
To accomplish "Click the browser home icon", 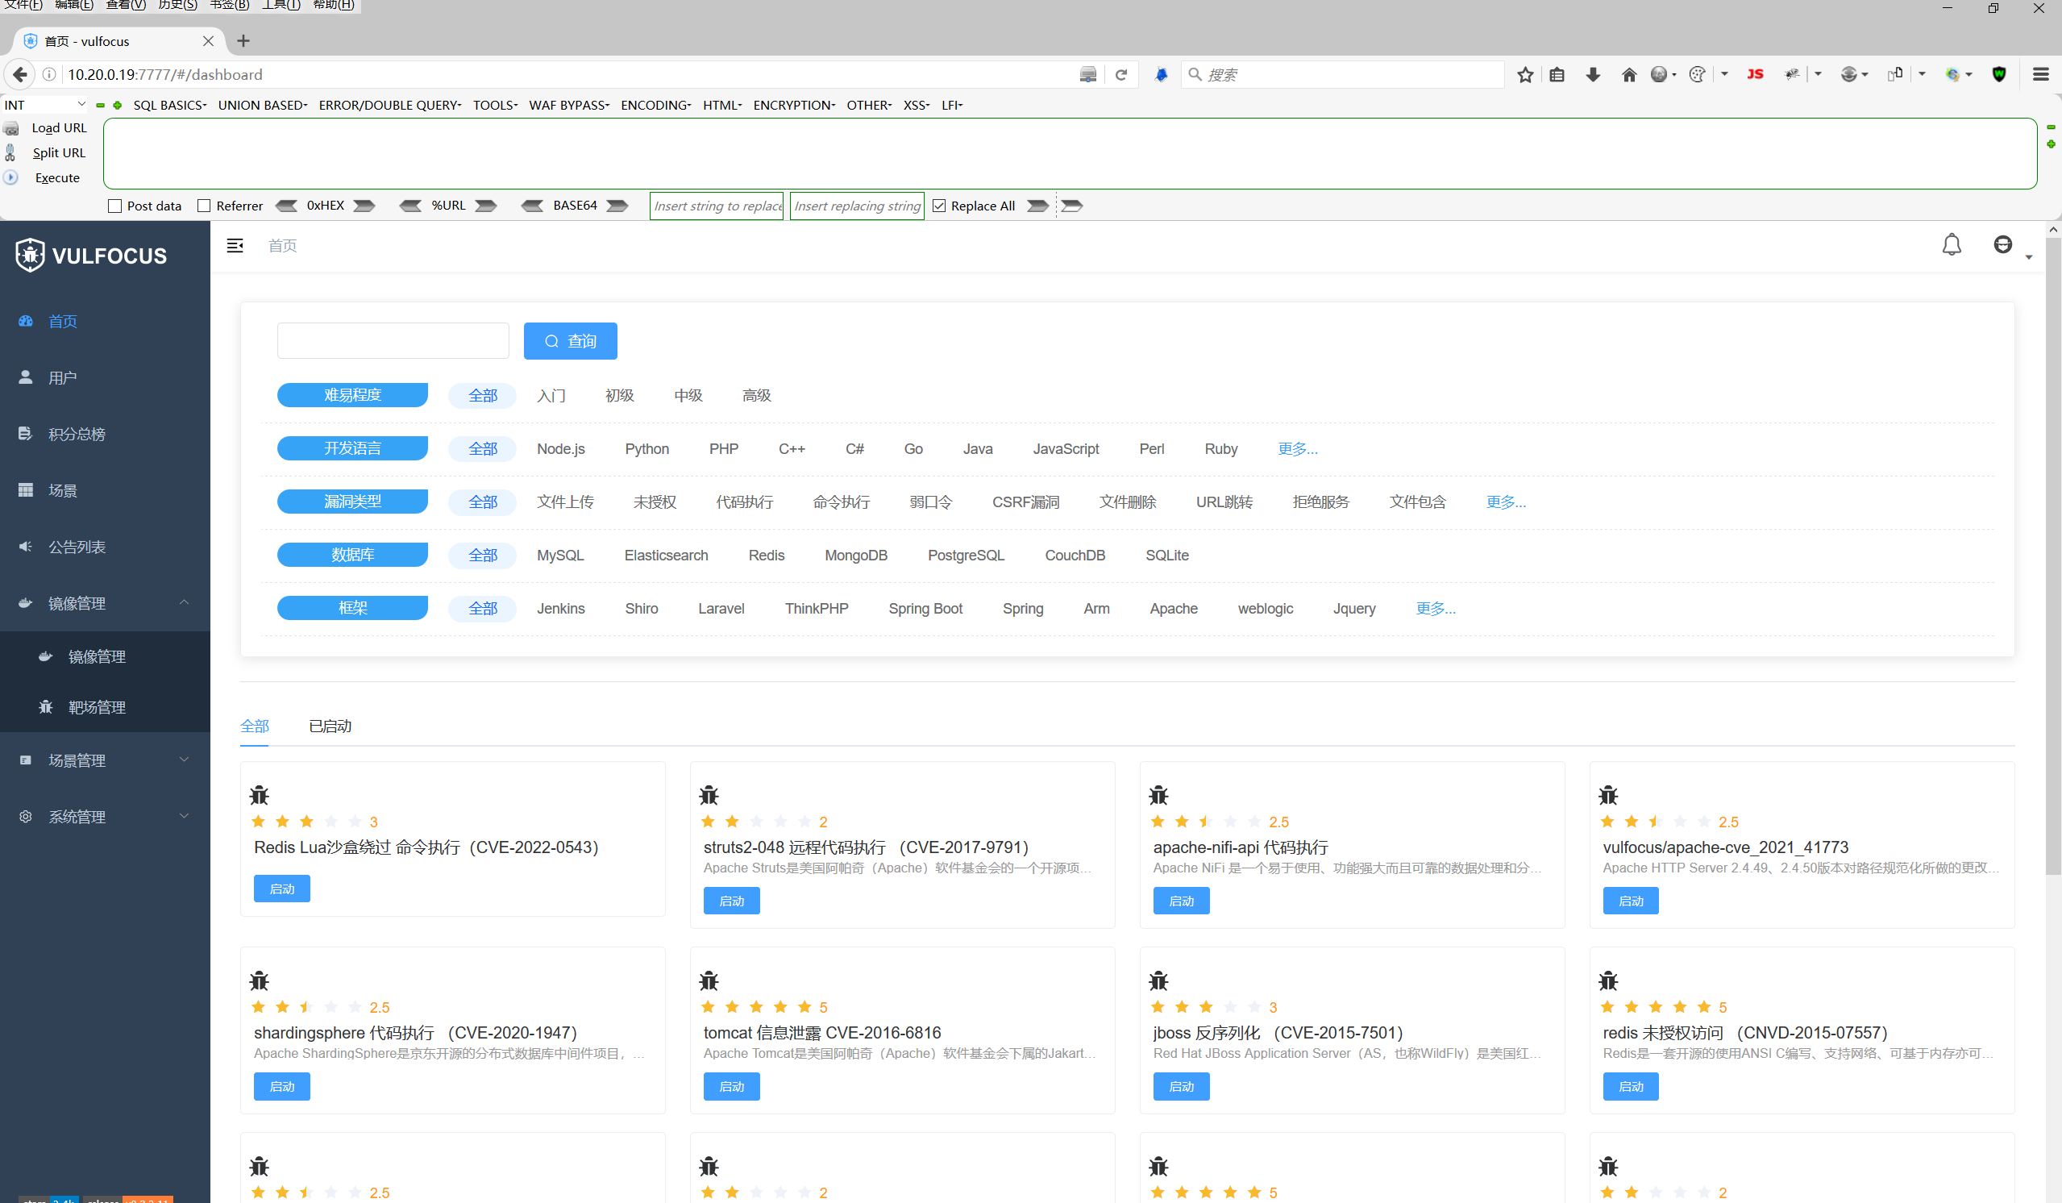I will click(x=1628, y=74).
